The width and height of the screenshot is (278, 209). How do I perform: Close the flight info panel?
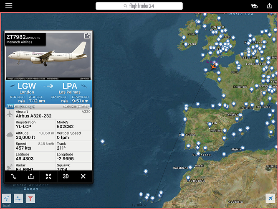pos(83,176)
